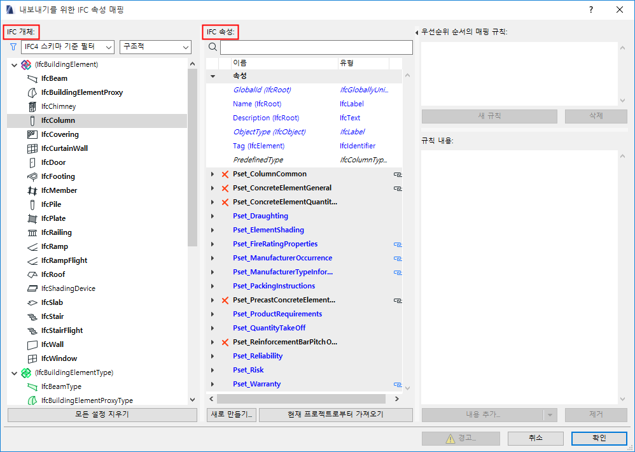Click the 유형 column header

[x=363, y=63]
